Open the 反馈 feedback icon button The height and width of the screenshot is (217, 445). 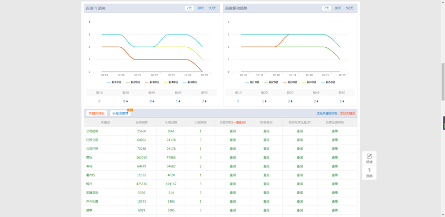(369, 159)
